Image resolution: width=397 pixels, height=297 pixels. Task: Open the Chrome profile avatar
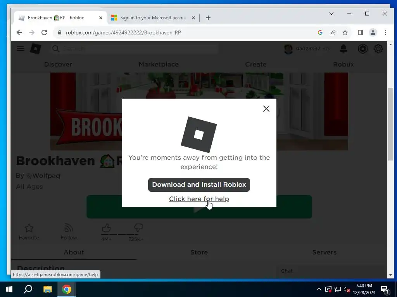[x=373, y=32]
